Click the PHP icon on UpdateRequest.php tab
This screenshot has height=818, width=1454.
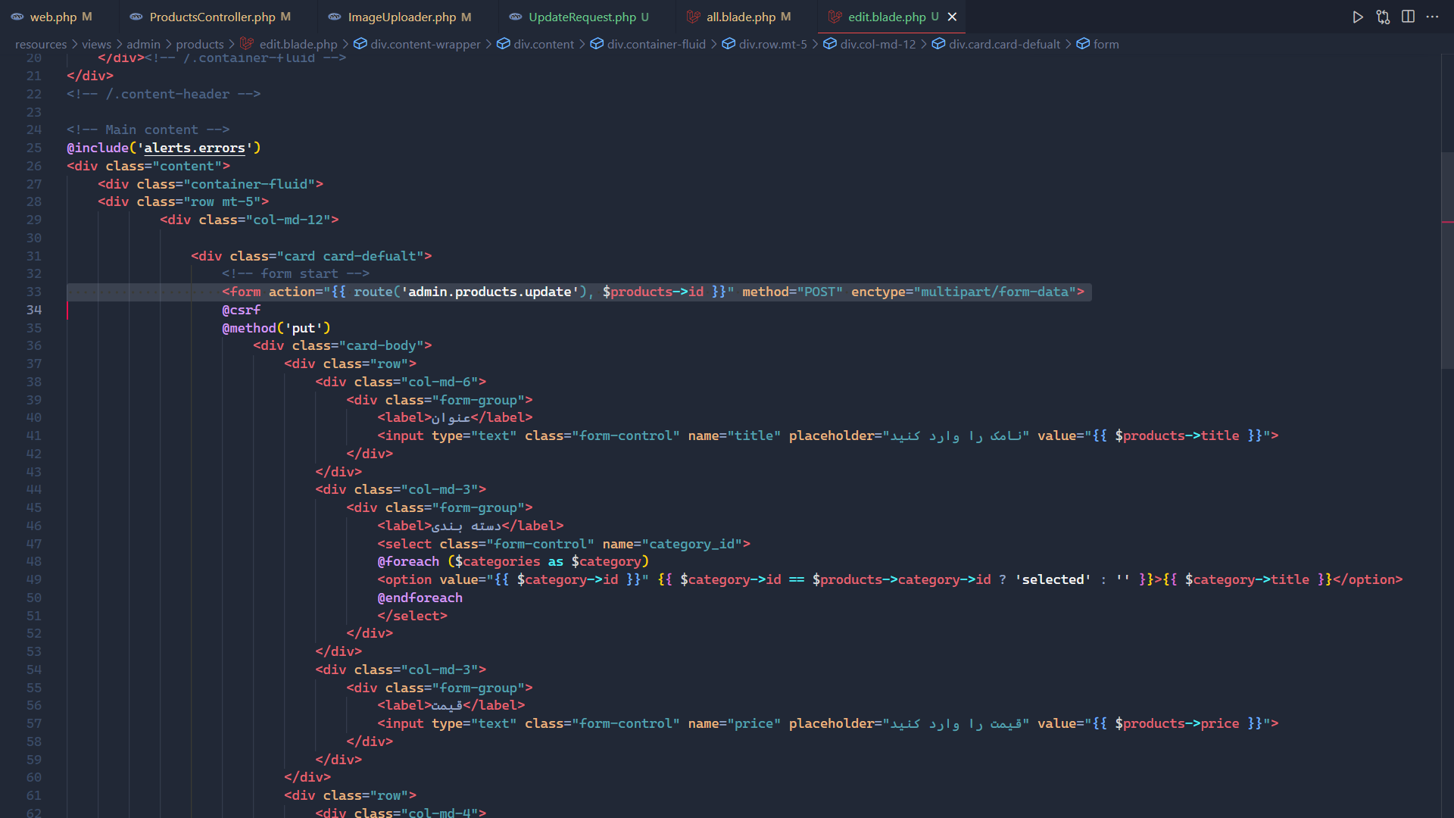[515, 17]
